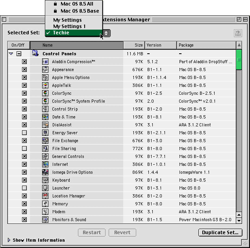Screen dimensions: 250x248
Task: Enable the File Sharing checkbox
Action: tap(24, 148)
